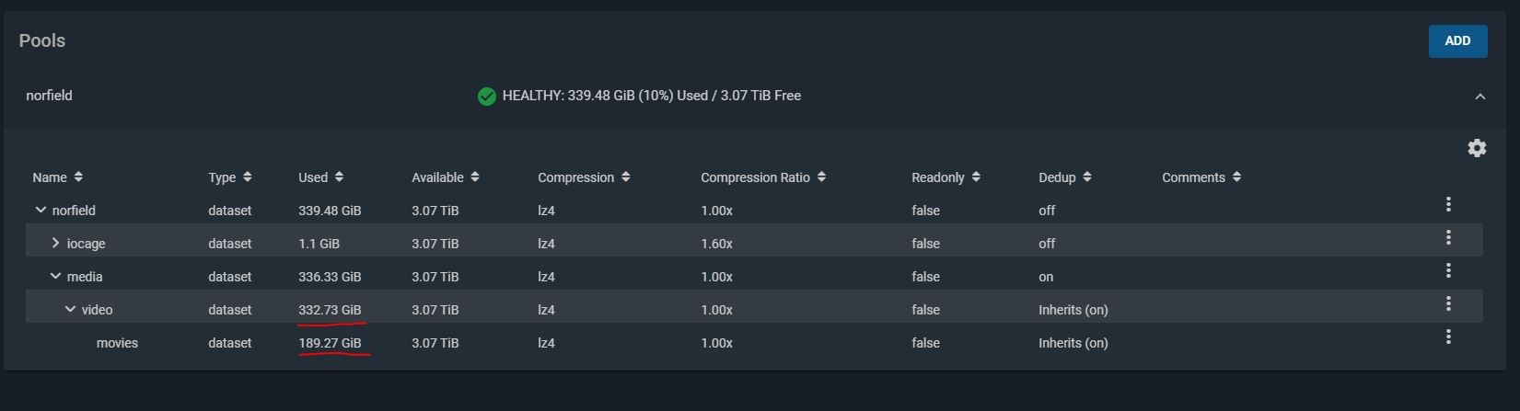
Task: Collapse the norfield root dataset row
Action: click(41, 210)
